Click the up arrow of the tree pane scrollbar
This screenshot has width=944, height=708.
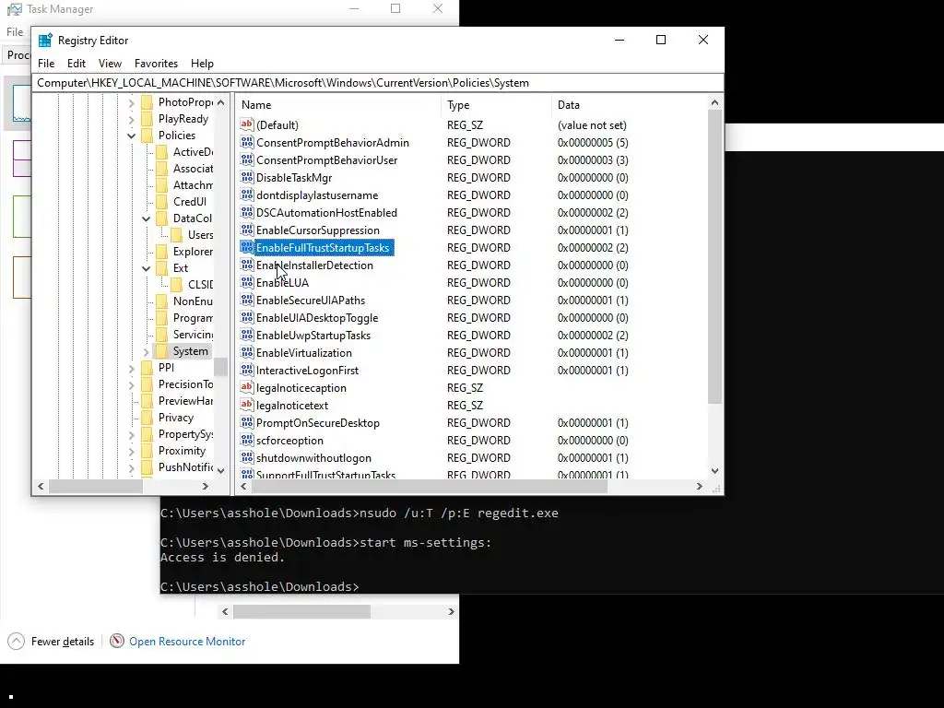point(221,102)
